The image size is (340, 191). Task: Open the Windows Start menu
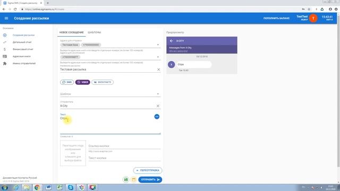point(5,187)
